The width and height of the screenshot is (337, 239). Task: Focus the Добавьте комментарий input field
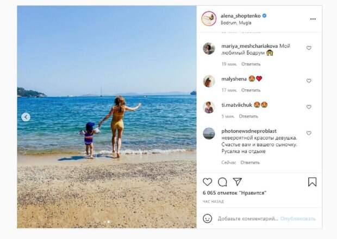[248, 218]
